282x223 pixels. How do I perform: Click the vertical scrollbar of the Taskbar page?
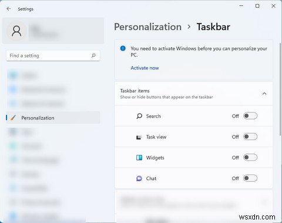[x=280, y=89]
